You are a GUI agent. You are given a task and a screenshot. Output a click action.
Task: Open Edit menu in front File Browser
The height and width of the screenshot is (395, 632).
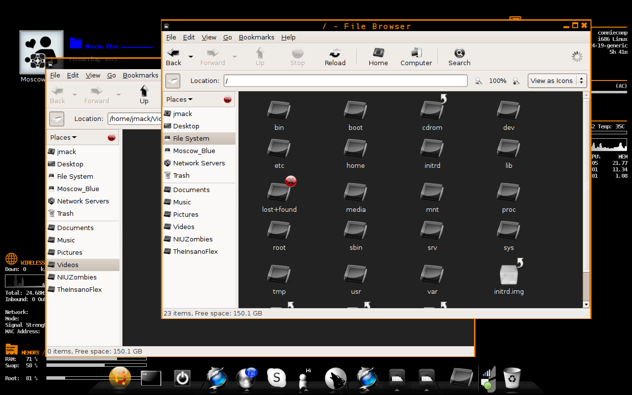coord(189,37)
